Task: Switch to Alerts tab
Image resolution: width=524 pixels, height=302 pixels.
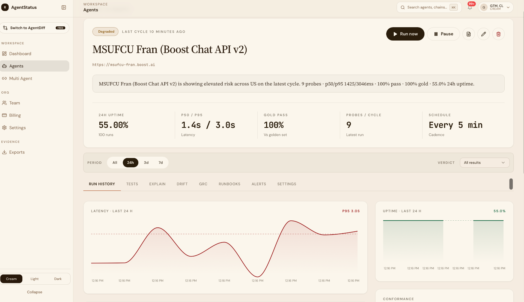Action: 259,184
